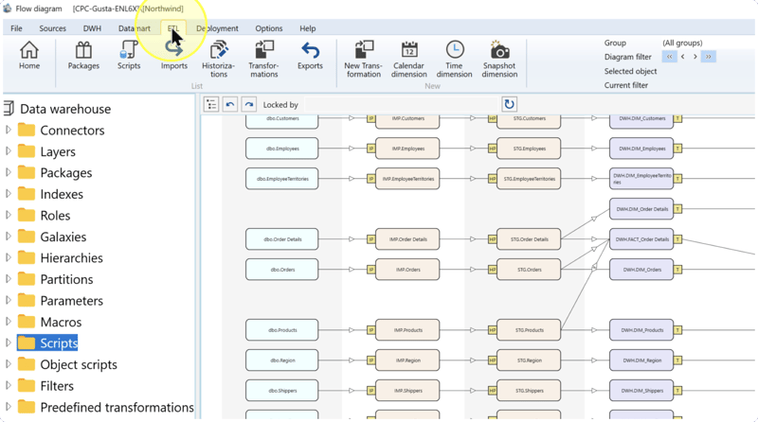
Task: Switch to the Deployment tab
Action: tap(217, 28)
